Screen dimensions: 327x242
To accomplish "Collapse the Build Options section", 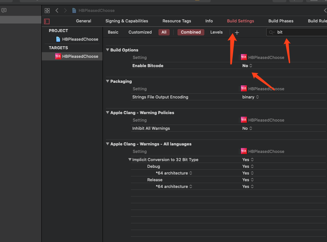I will [108, 50].
